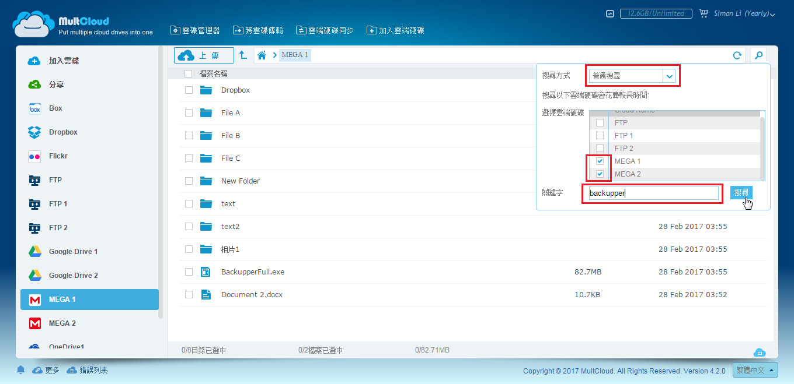Click the Share (分享) sidebar icon
Viewport: 794px width, 384px height.
coord(35,84)
